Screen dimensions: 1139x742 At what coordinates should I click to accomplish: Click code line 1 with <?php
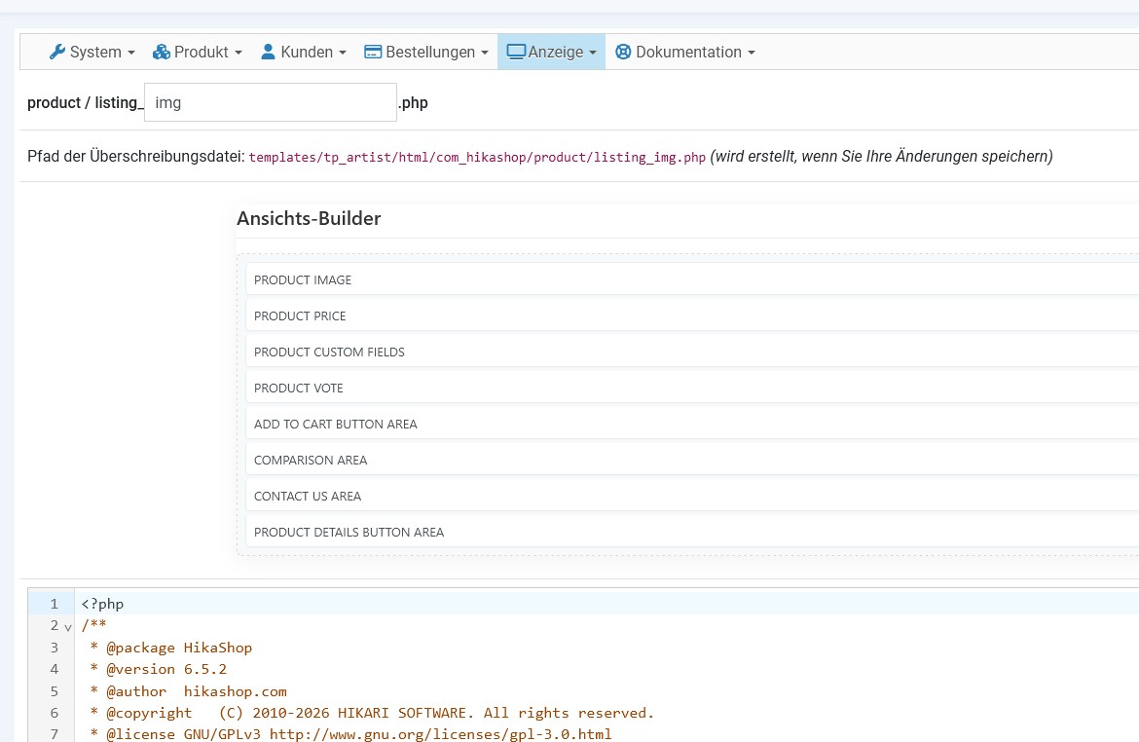(x=102, y=604)
